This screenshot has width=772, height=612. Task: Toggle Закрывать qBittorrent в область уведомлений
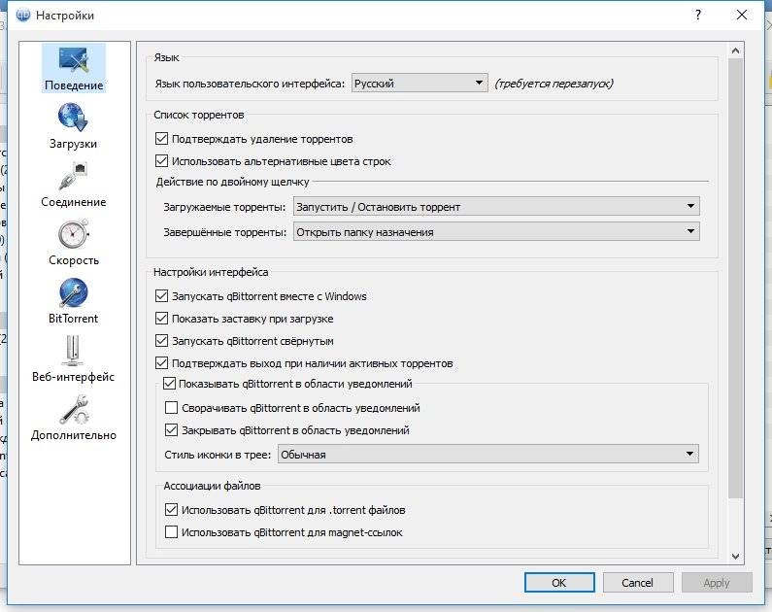(171, 429)
